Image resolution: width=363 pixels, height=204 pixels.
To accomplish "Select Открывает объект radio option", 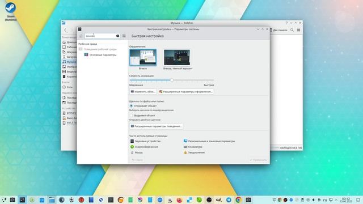I will click(x=131, y=106).
